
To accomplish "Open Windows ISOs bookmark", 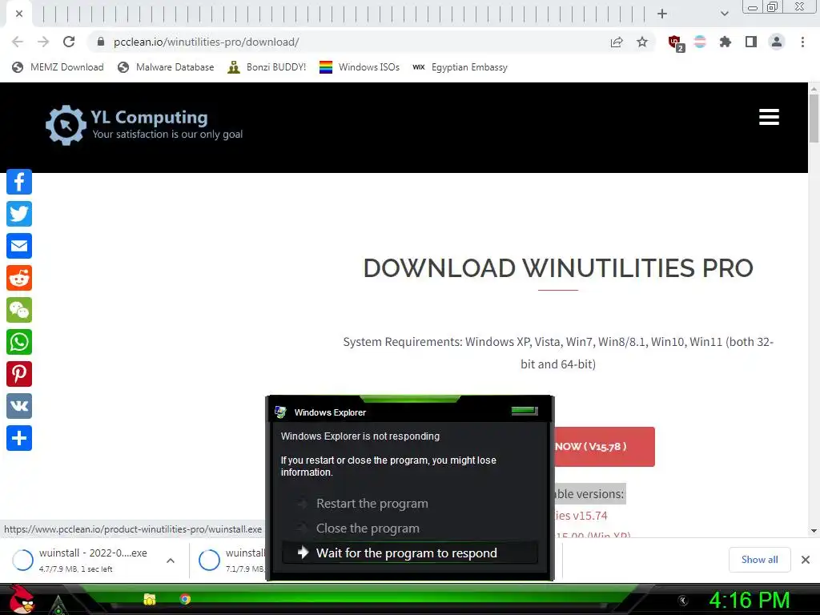I will click(x=360, y=67).
